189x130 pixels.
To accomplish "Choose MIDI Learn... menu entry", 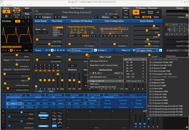I will 105,84.
